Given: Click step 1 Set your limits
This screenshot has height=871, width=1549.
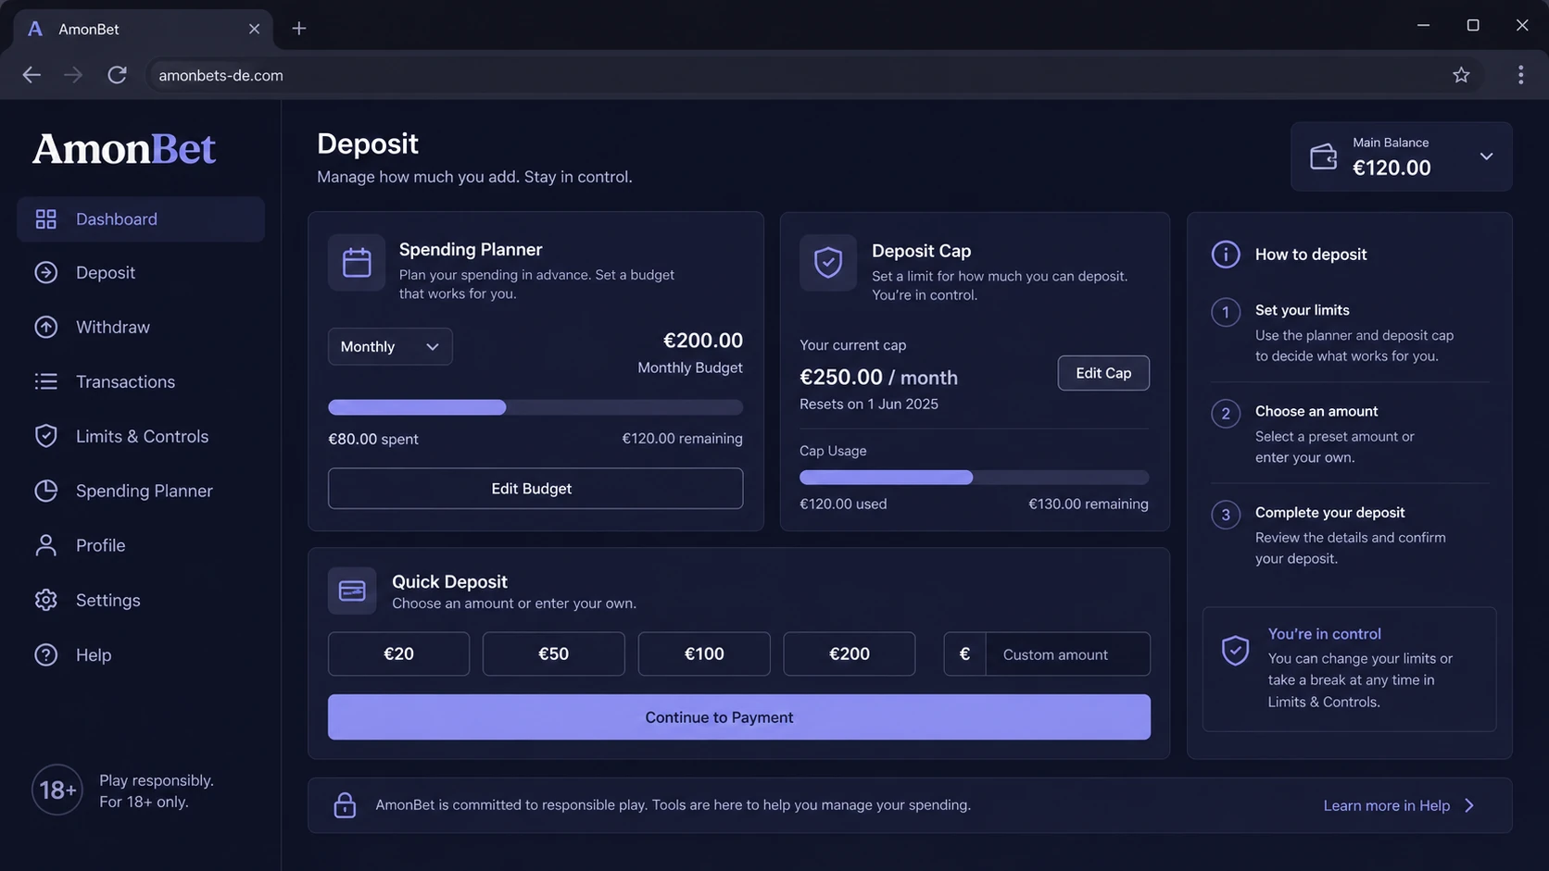Looking at the screenshot, I should (1351, 332).
